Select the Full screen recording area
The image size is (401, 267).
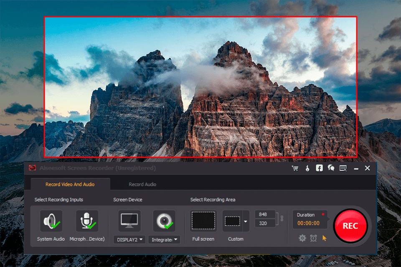tap(203, 221)
